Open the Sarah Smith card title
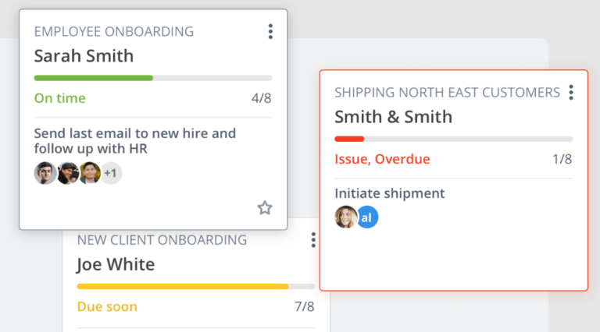This screenshot has height=332, width=600. (x=84, y=56)
